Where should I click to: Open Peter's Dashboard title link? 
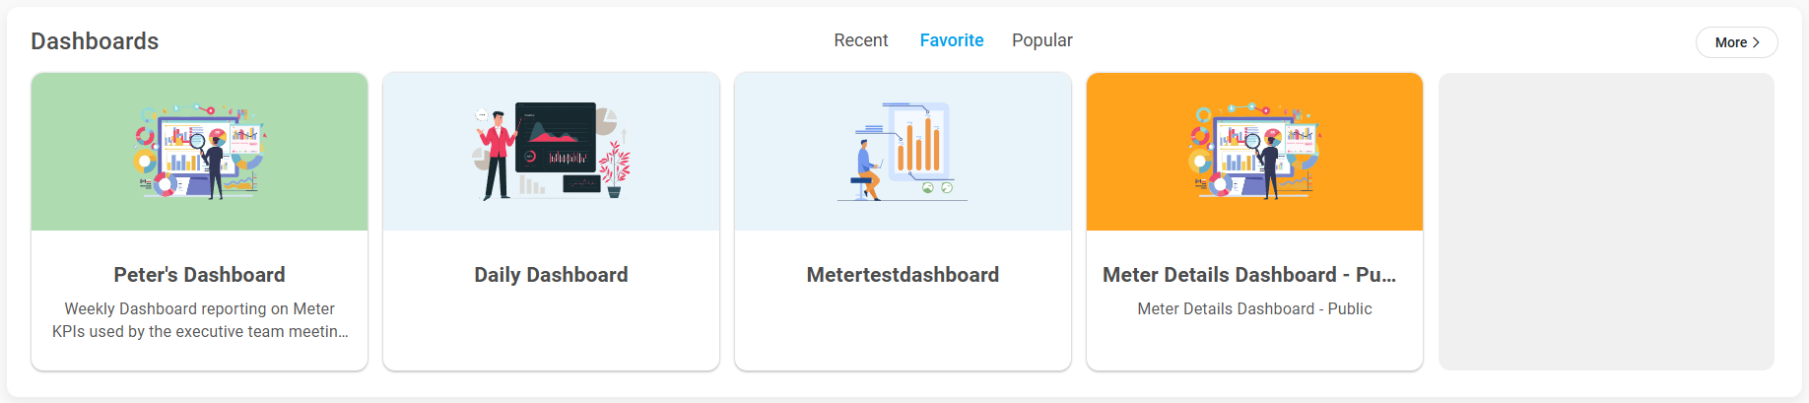pos(199,275)
